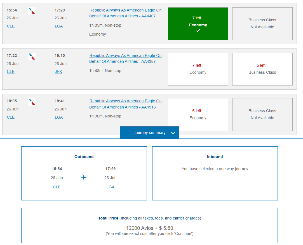
Task: Open CLE airport link on 17:22 flight
Action: [x=11, y=72]
